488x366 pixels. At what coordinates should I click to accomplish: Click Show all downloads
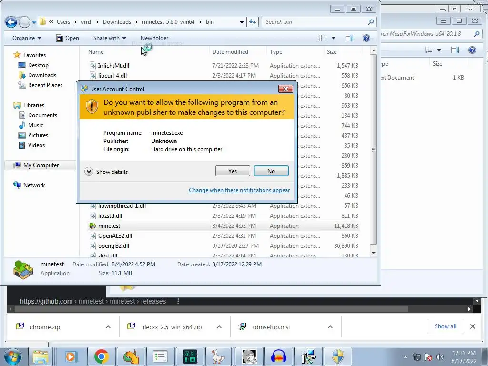tap(446, 326)
